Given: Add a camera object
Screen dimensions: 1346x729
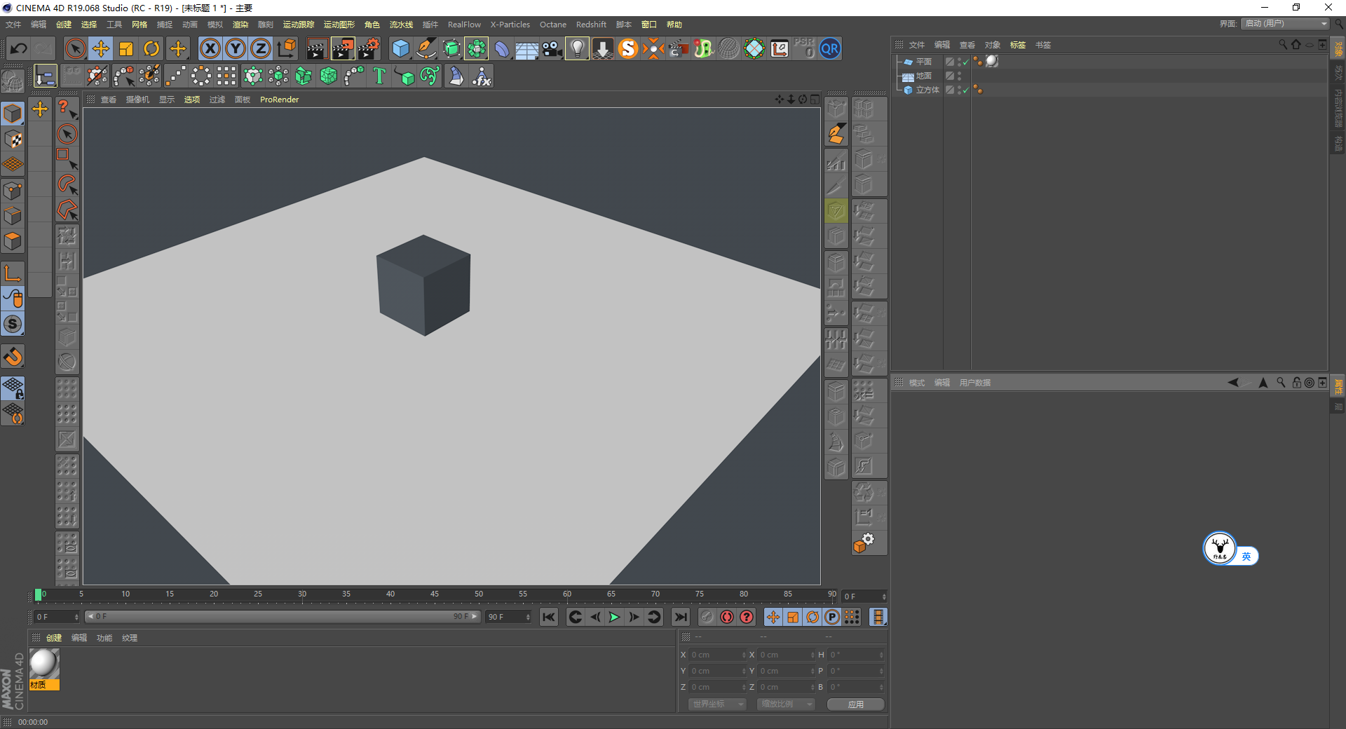Looking at the screenshot, I should point(552,48).
